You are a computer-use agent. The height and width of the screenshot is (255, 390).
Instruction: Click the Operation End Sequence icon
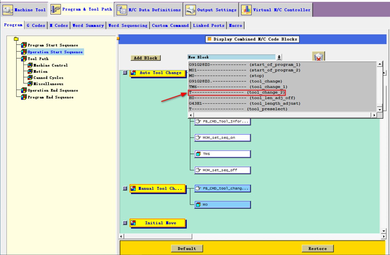click(24, 90)
